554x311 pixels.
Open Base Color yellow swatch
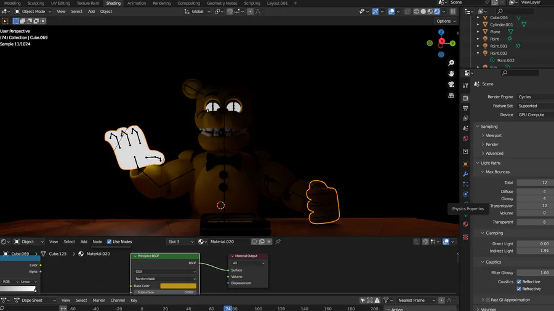178,286
